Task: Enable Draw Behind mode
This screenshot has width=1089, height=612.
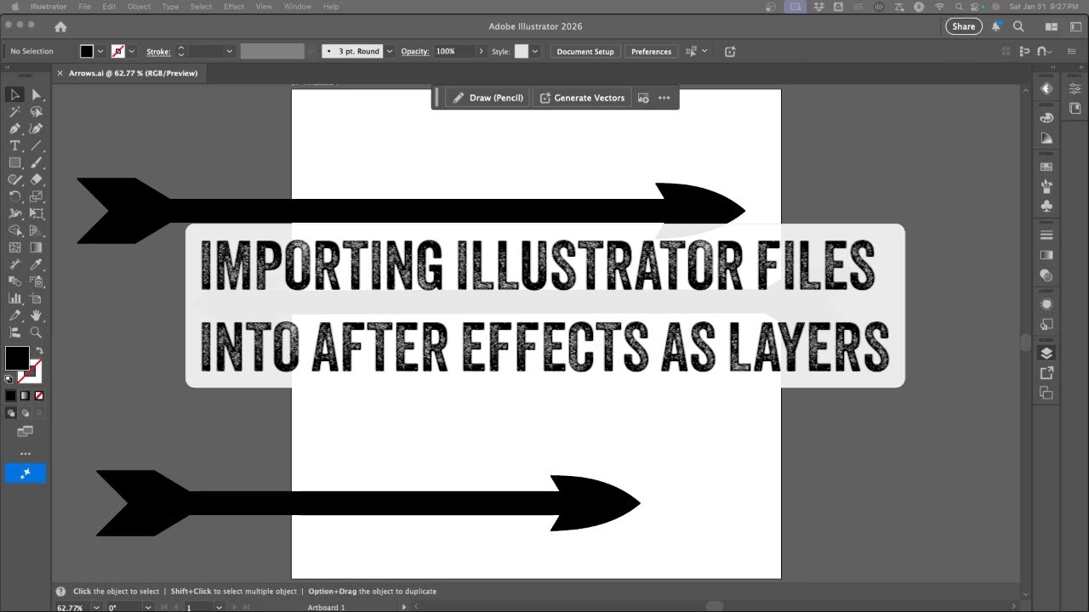Action: (25, 413)
